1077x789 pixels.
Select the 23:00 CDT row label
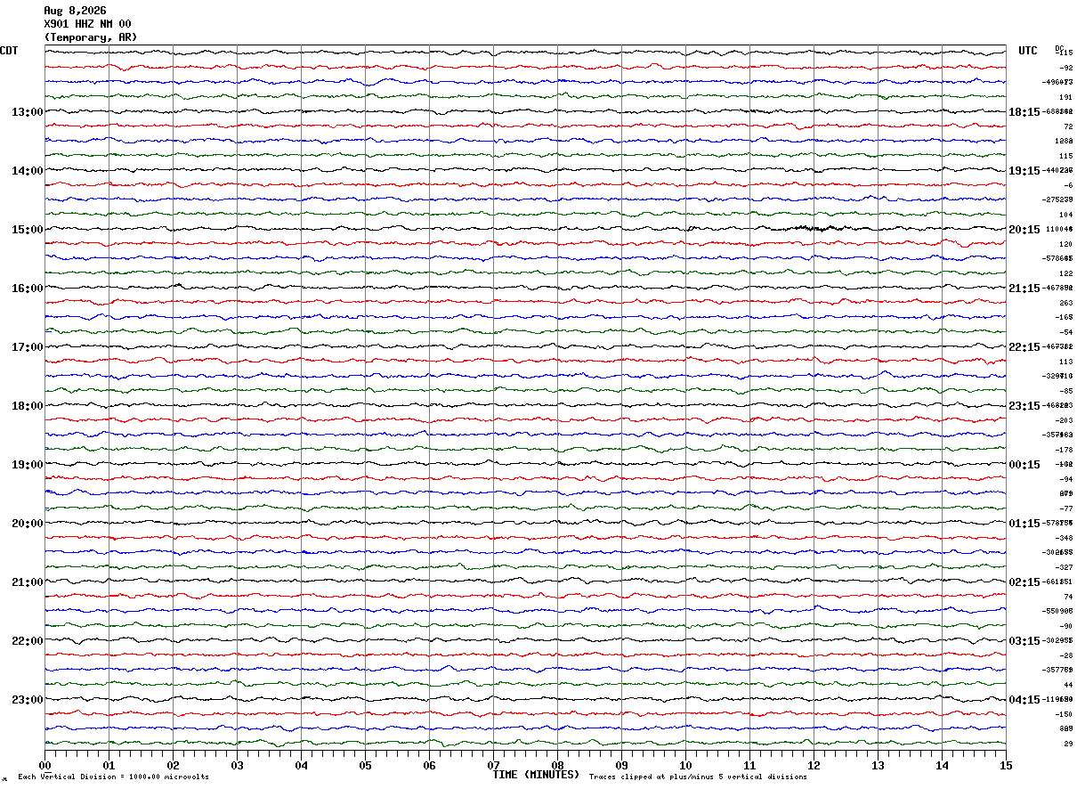pos(28,700)
